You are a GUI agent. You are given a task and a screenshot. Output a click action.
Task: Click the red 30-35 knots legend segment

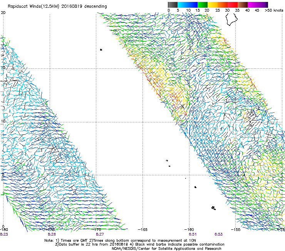233,5
